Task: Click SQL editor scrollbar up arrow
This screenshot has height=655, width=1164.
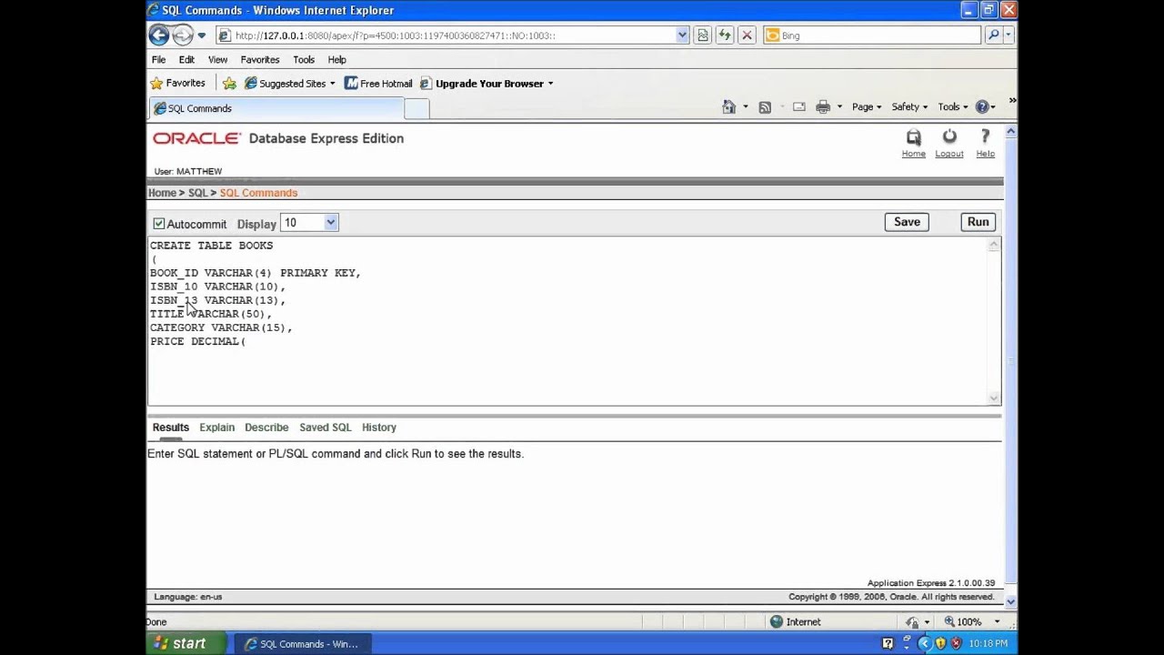Action: 993,245
